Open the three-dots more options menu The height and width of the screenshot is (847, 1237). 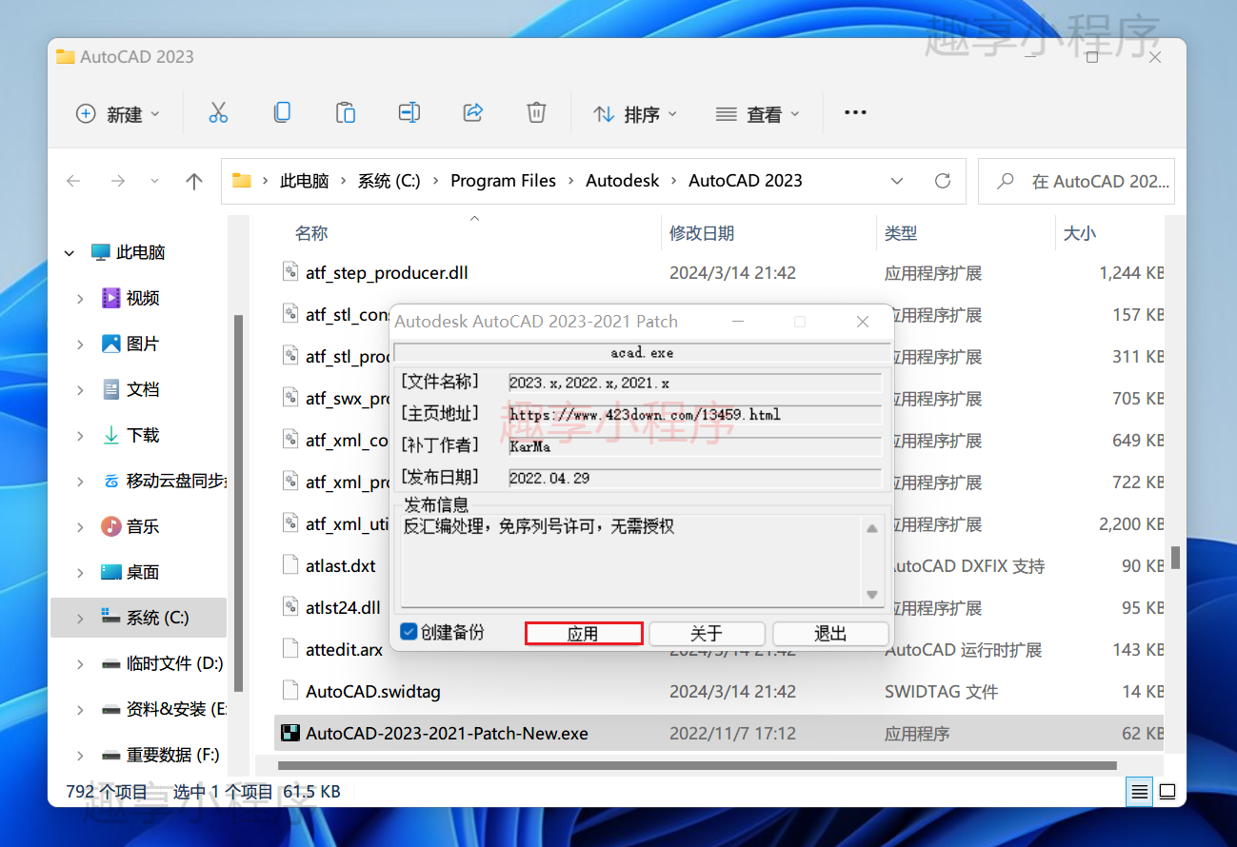point(855,112)
